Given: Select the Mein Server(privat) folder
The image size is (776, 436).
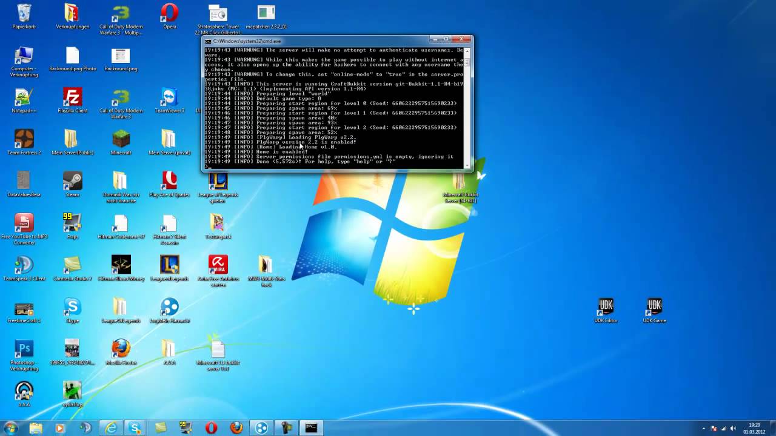Looking at the screenshot, I should click(170, 143).
